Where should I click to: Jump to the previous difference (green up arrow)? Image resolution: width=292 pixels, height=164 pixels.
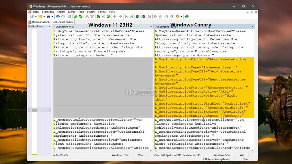click(81, 16)
